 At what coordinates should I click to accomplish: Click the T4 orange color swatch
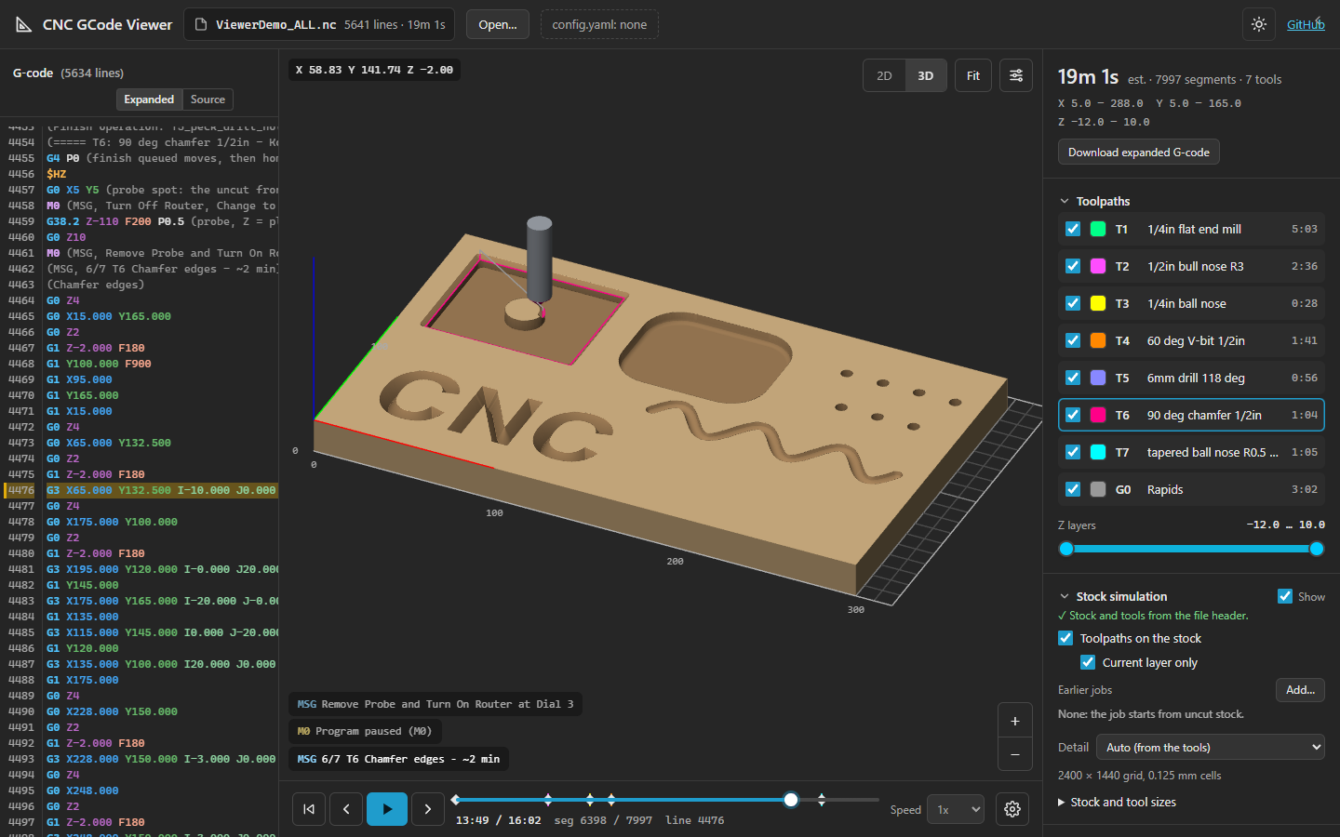(x=1098, y=340)
